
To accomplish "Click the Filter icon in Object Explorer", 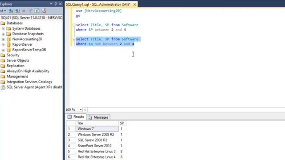I will pyautogui.click(x=30, y=11).
